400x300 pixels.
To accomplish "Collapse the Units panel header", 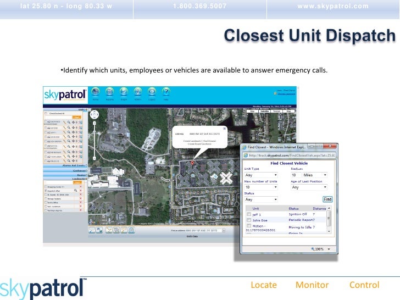I will (x=65, y=109).
